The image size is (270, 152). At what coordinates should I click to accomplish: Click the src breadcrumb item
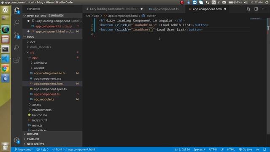88,16
